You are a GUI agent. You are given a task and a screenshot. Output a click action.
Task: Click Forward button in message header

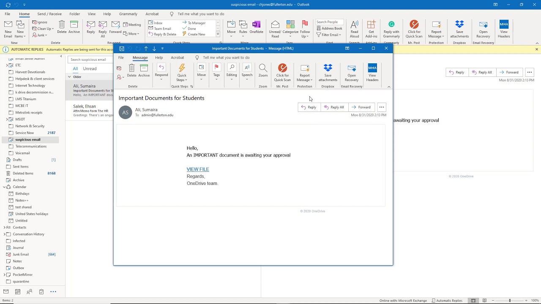(361, 107)
